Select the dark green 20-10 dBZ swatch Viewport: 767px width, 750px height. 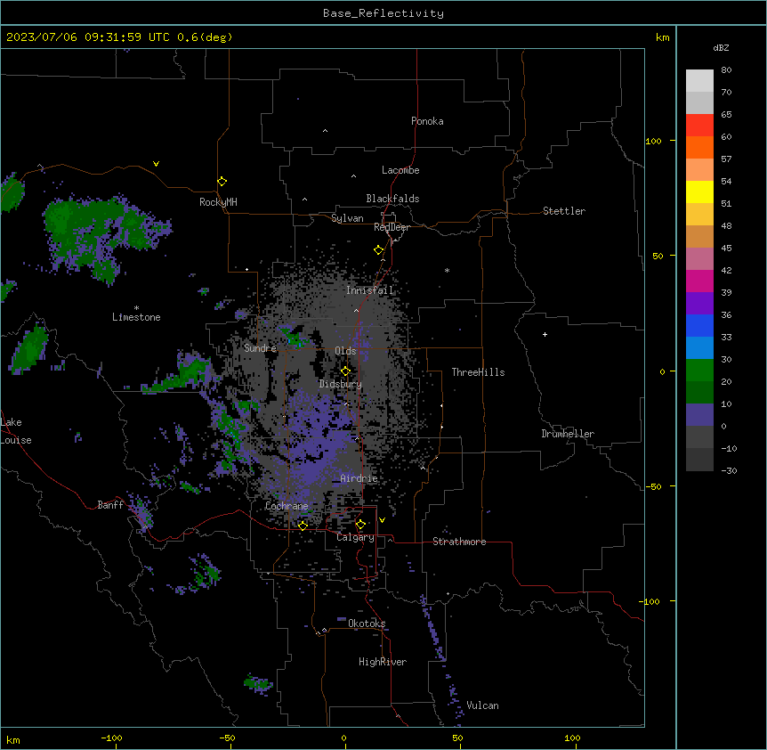coord(699,393)
